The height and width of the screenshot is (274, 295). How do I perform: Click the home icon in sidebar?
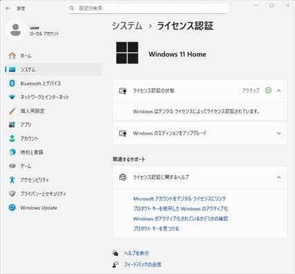(x=12, y=55)
